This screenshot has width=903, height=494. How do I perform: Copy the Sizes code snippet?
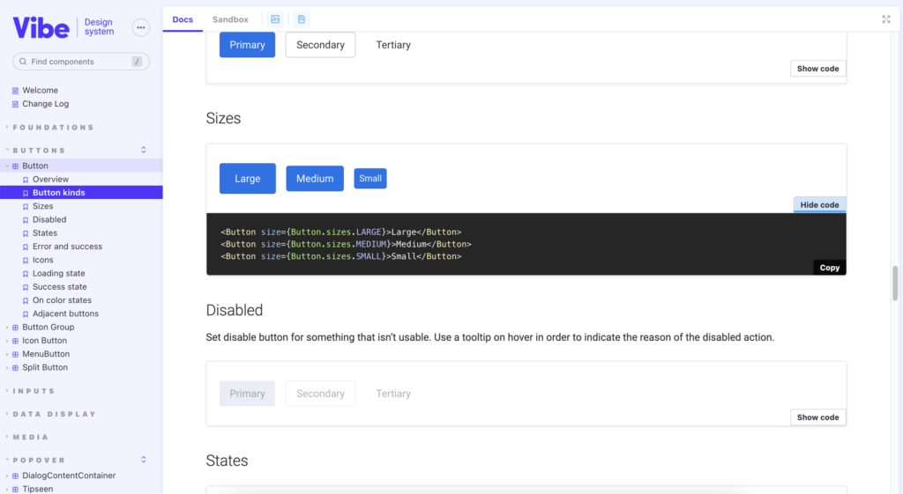[829, 268]
